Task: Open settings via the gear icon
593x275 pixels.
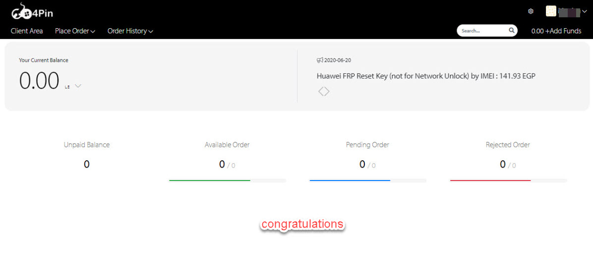Action: [531, 11]
